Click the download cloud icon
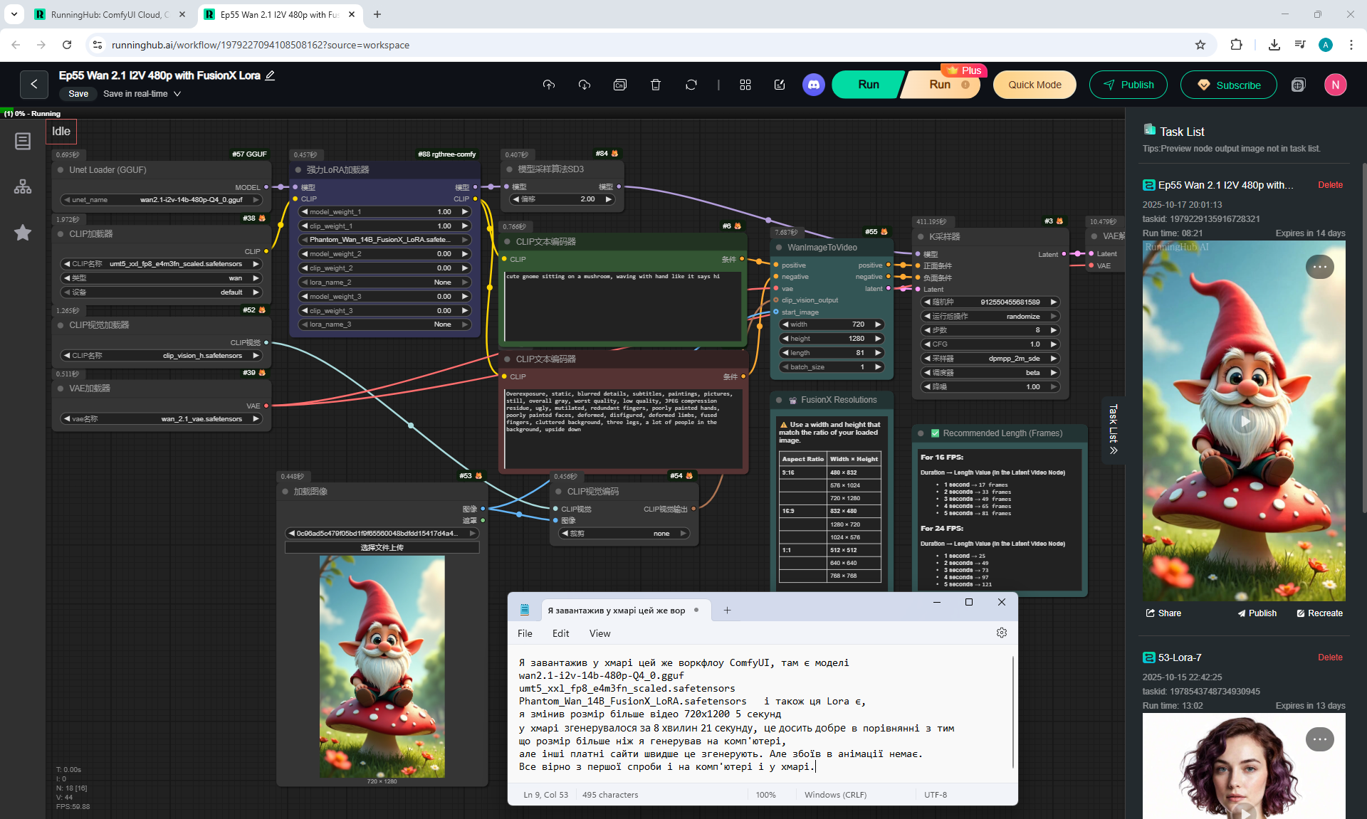The height and width of the screenshot is (819, 1367). 585,85
